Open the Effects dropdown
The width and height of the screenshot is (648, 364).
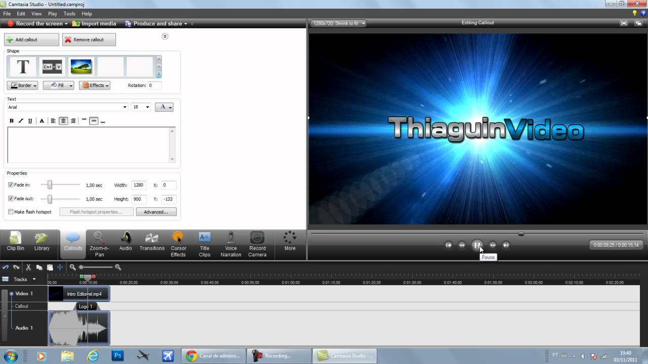pyautogui.click(x=94, y=85)
